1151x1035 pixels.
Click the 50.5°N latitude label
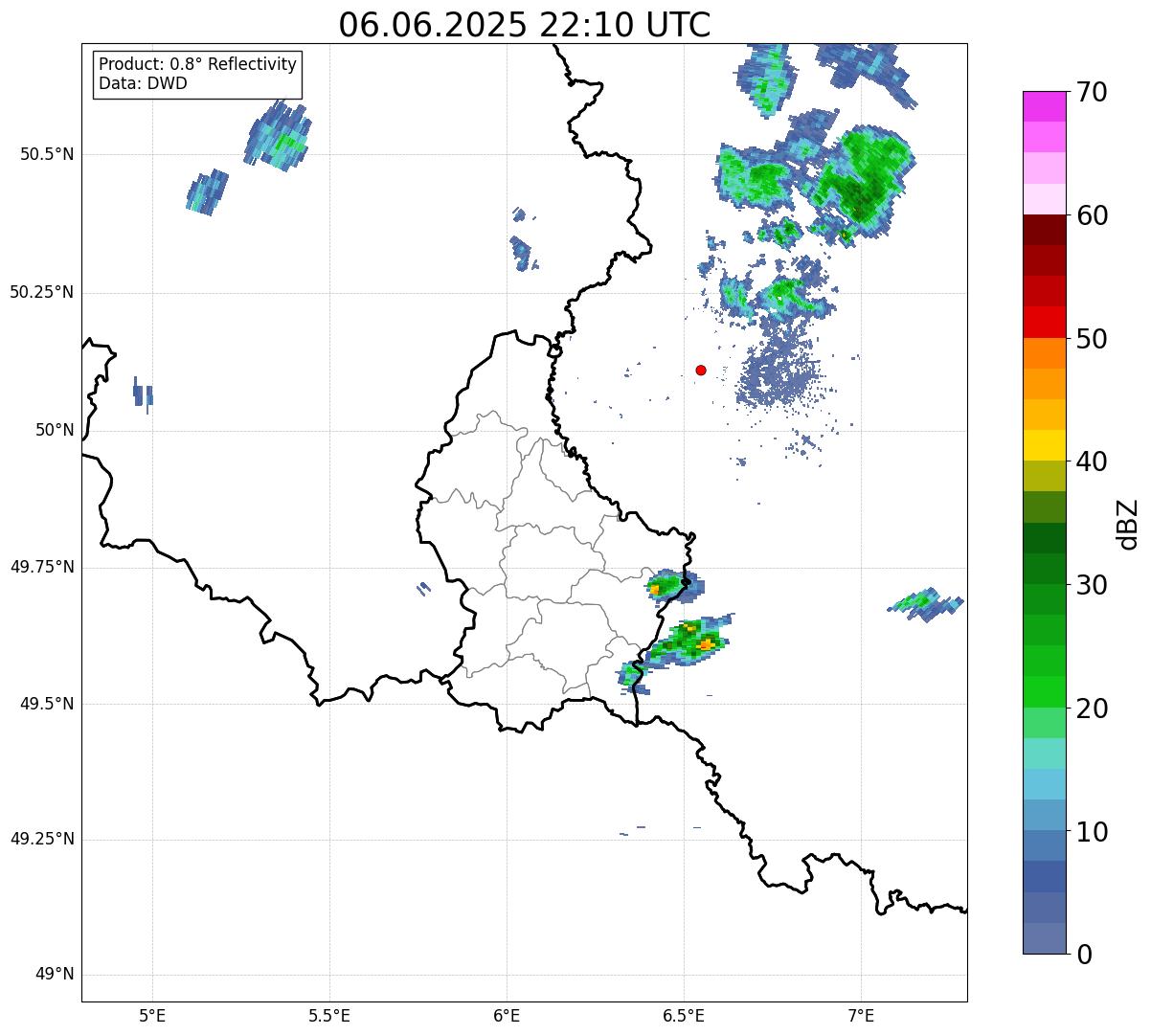point(46,154)
